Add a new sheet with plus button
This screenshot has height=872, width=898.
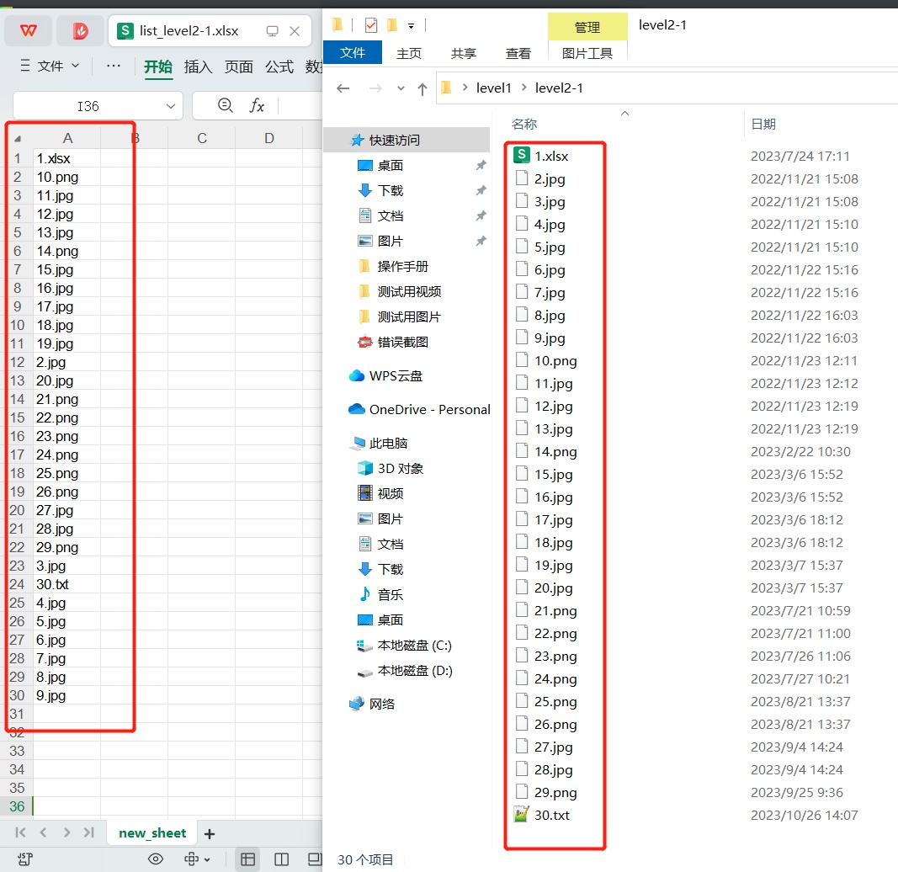[210, 833]
